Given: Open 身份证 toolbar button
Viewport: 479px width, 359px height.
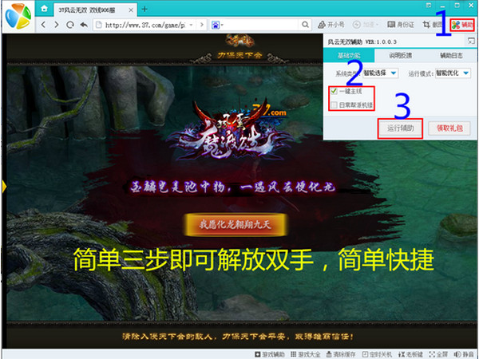Looking at the screenshot, I should tap(401, 25).
